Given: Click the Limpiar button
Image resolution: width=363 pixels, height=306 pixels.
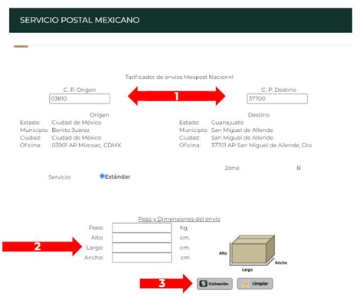Looking at the screenshot, I should click(x=255, y=284).
